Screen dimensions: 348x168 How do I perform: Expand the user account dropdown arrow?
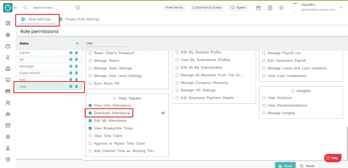[x=341, y=8]
